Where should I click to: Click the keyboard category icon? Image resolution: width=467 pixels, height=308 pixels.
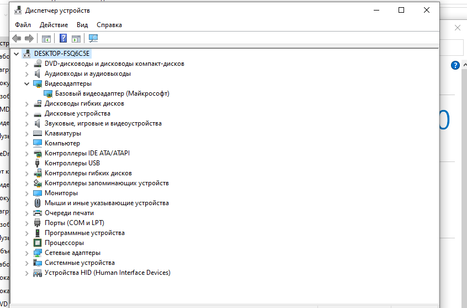(x=38, y=133)
